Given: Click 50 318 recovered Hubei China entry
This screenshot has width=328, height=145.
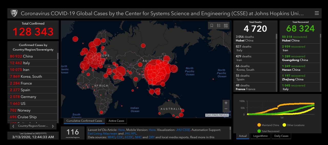Looking at the screenshot, I should click(x=300, y=39).
